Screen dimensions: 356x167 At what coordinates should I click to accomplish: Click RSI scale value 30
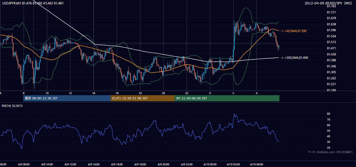tap(329, 142)
